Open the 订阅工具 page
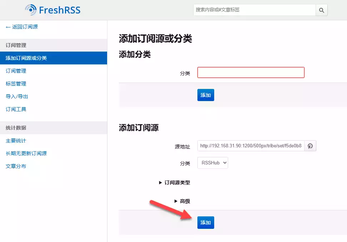 pyautogui.click(x=15, y=109)
